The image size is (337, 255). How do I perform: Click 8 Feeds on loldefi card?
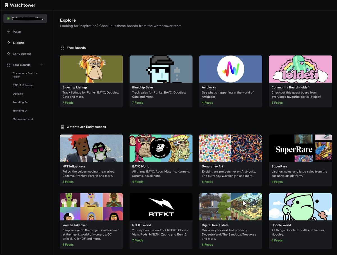point(277,103)
